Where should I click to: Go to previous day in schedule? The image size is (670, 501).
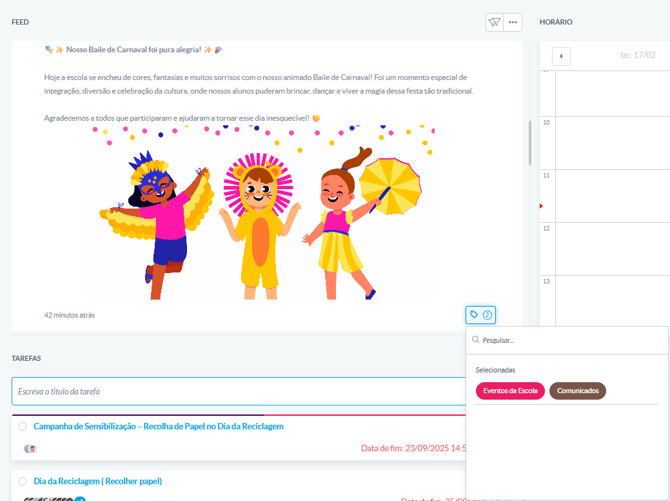point(561,56)
